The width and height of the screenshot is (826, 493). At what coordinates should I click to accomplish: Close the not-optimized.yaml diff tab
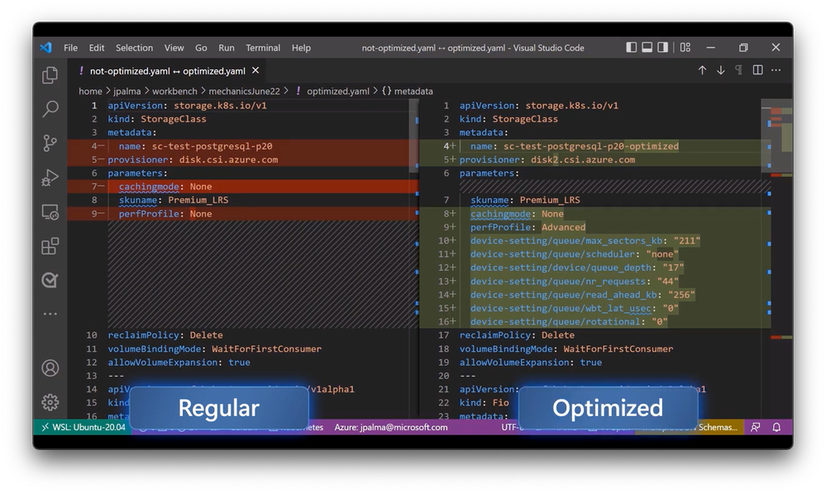point(255,70)
